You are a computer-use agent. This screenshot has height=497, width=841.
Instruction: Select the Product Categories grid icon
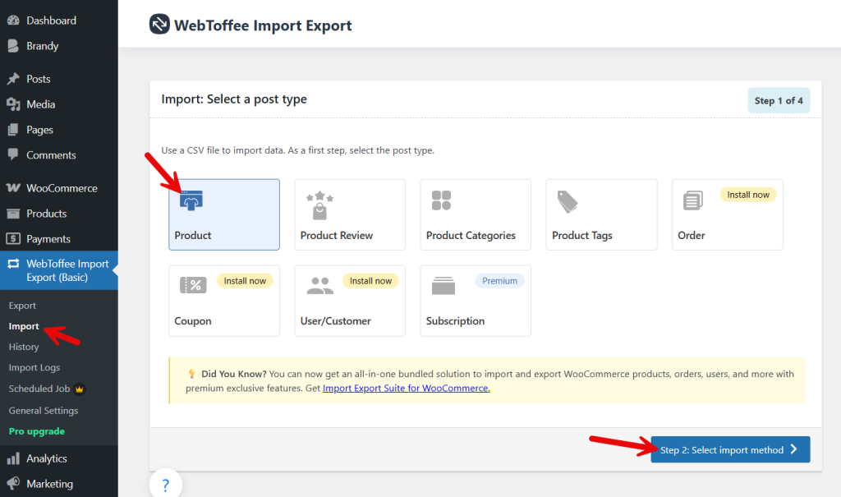coord(441,200)
